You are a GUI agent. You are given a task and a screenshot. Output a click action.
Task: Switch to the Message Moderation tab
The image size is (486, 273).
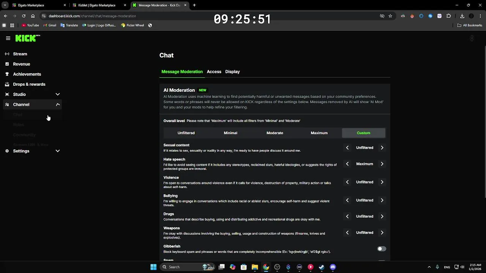coord(182,72)
